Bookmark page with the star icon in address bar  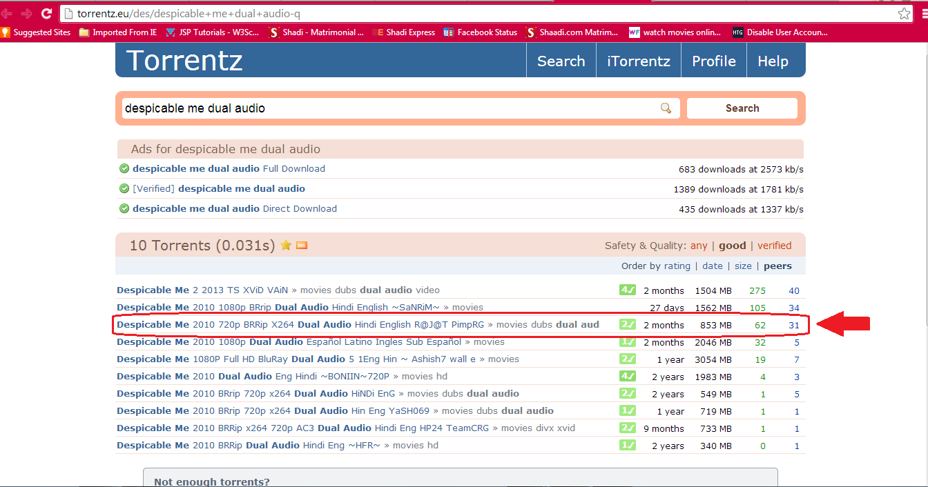(904, 13)
